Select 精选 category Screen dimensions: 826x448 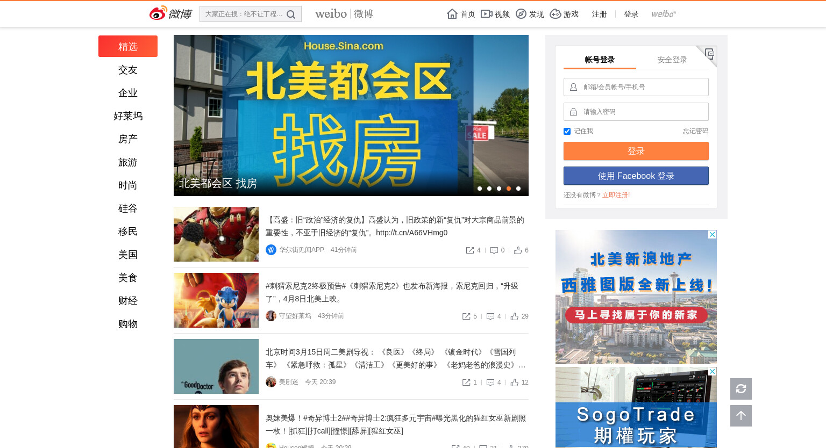point(128,46)
